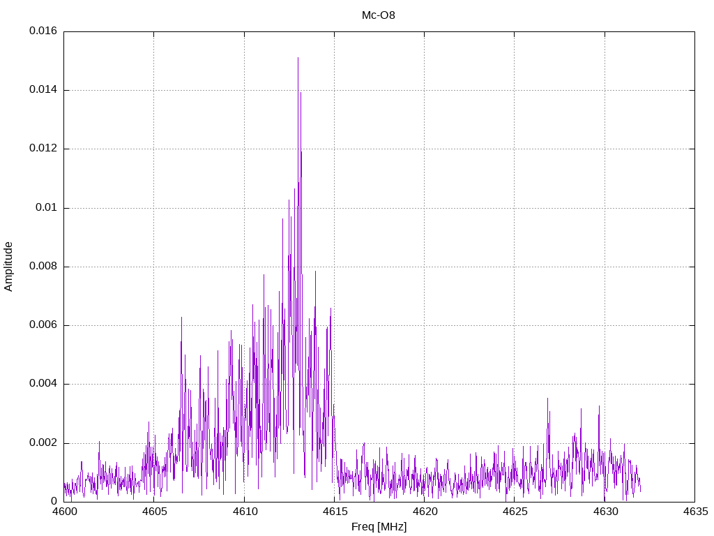The width and height of the screenshot is (714, 536).
Task: Click the 4615 x-axis tick label
Action: (x=334, y=512)
